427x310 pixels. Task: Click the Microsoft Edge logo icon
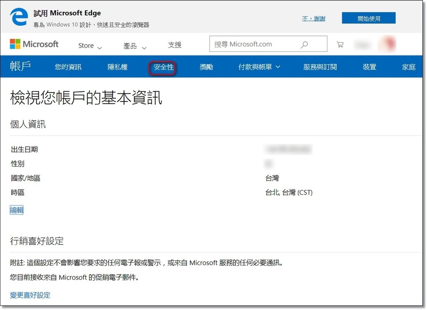[x=19, y=17]
